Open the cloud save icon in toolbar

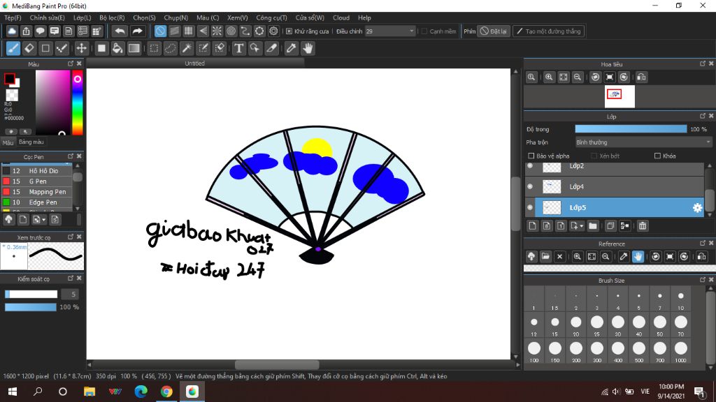tap(12, 31)
